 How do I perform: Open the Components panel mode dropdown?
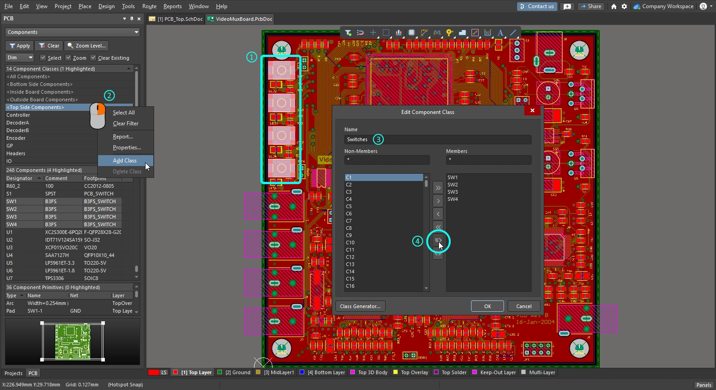click(72, 32)
